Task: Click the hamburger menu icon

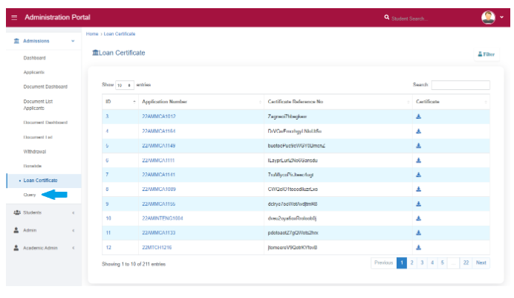Action: (14, 17)
